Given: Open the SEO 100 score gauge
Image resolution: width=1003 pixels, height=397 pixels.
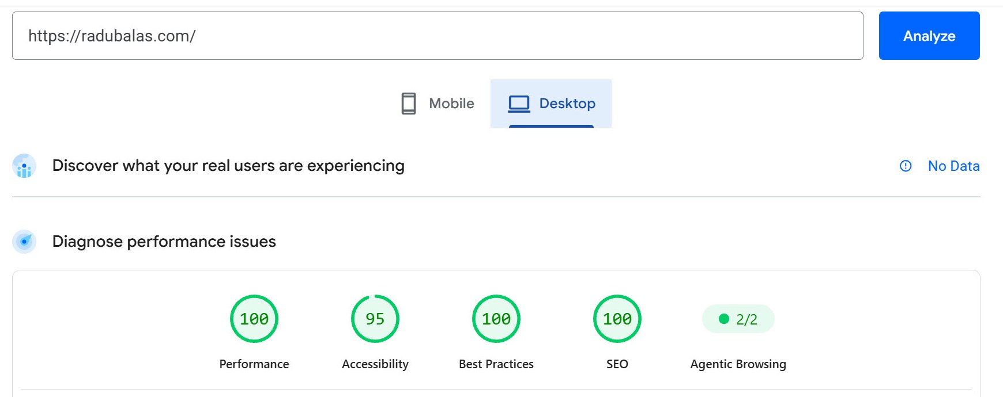Looking at the screenshot, I should [617, 319].
